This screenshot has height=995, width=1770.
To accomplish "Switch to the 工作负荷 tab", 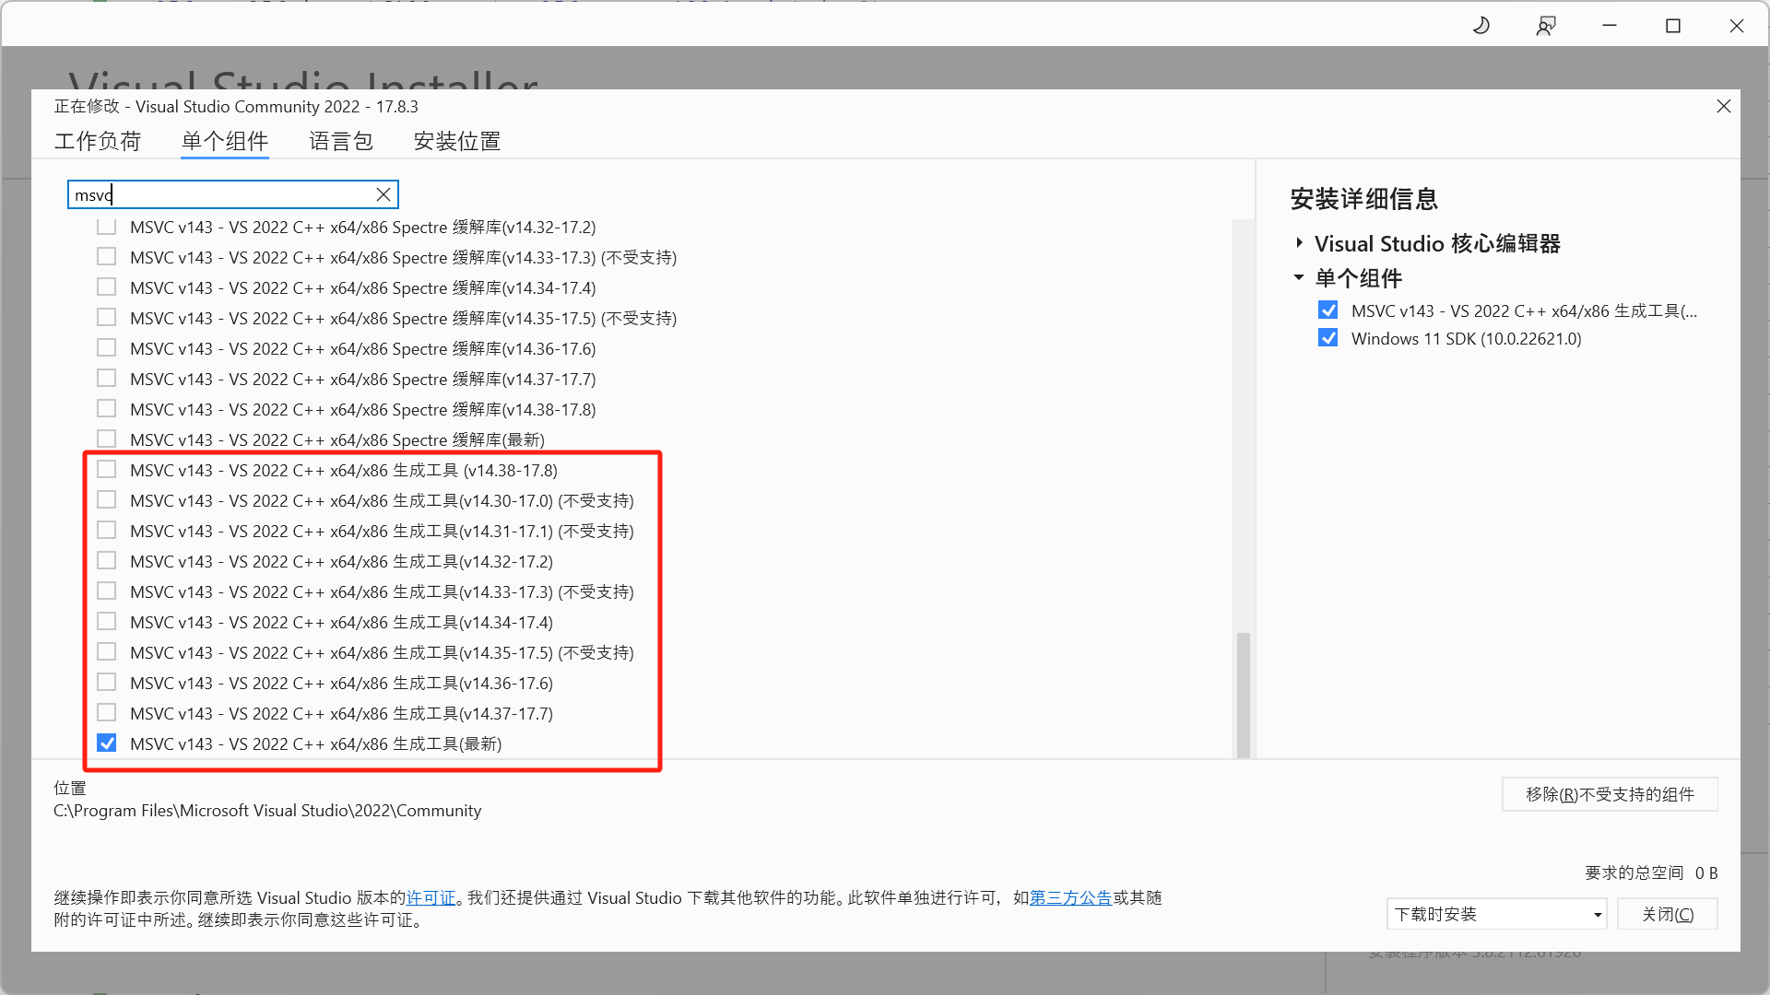I will tap(98, 141).
